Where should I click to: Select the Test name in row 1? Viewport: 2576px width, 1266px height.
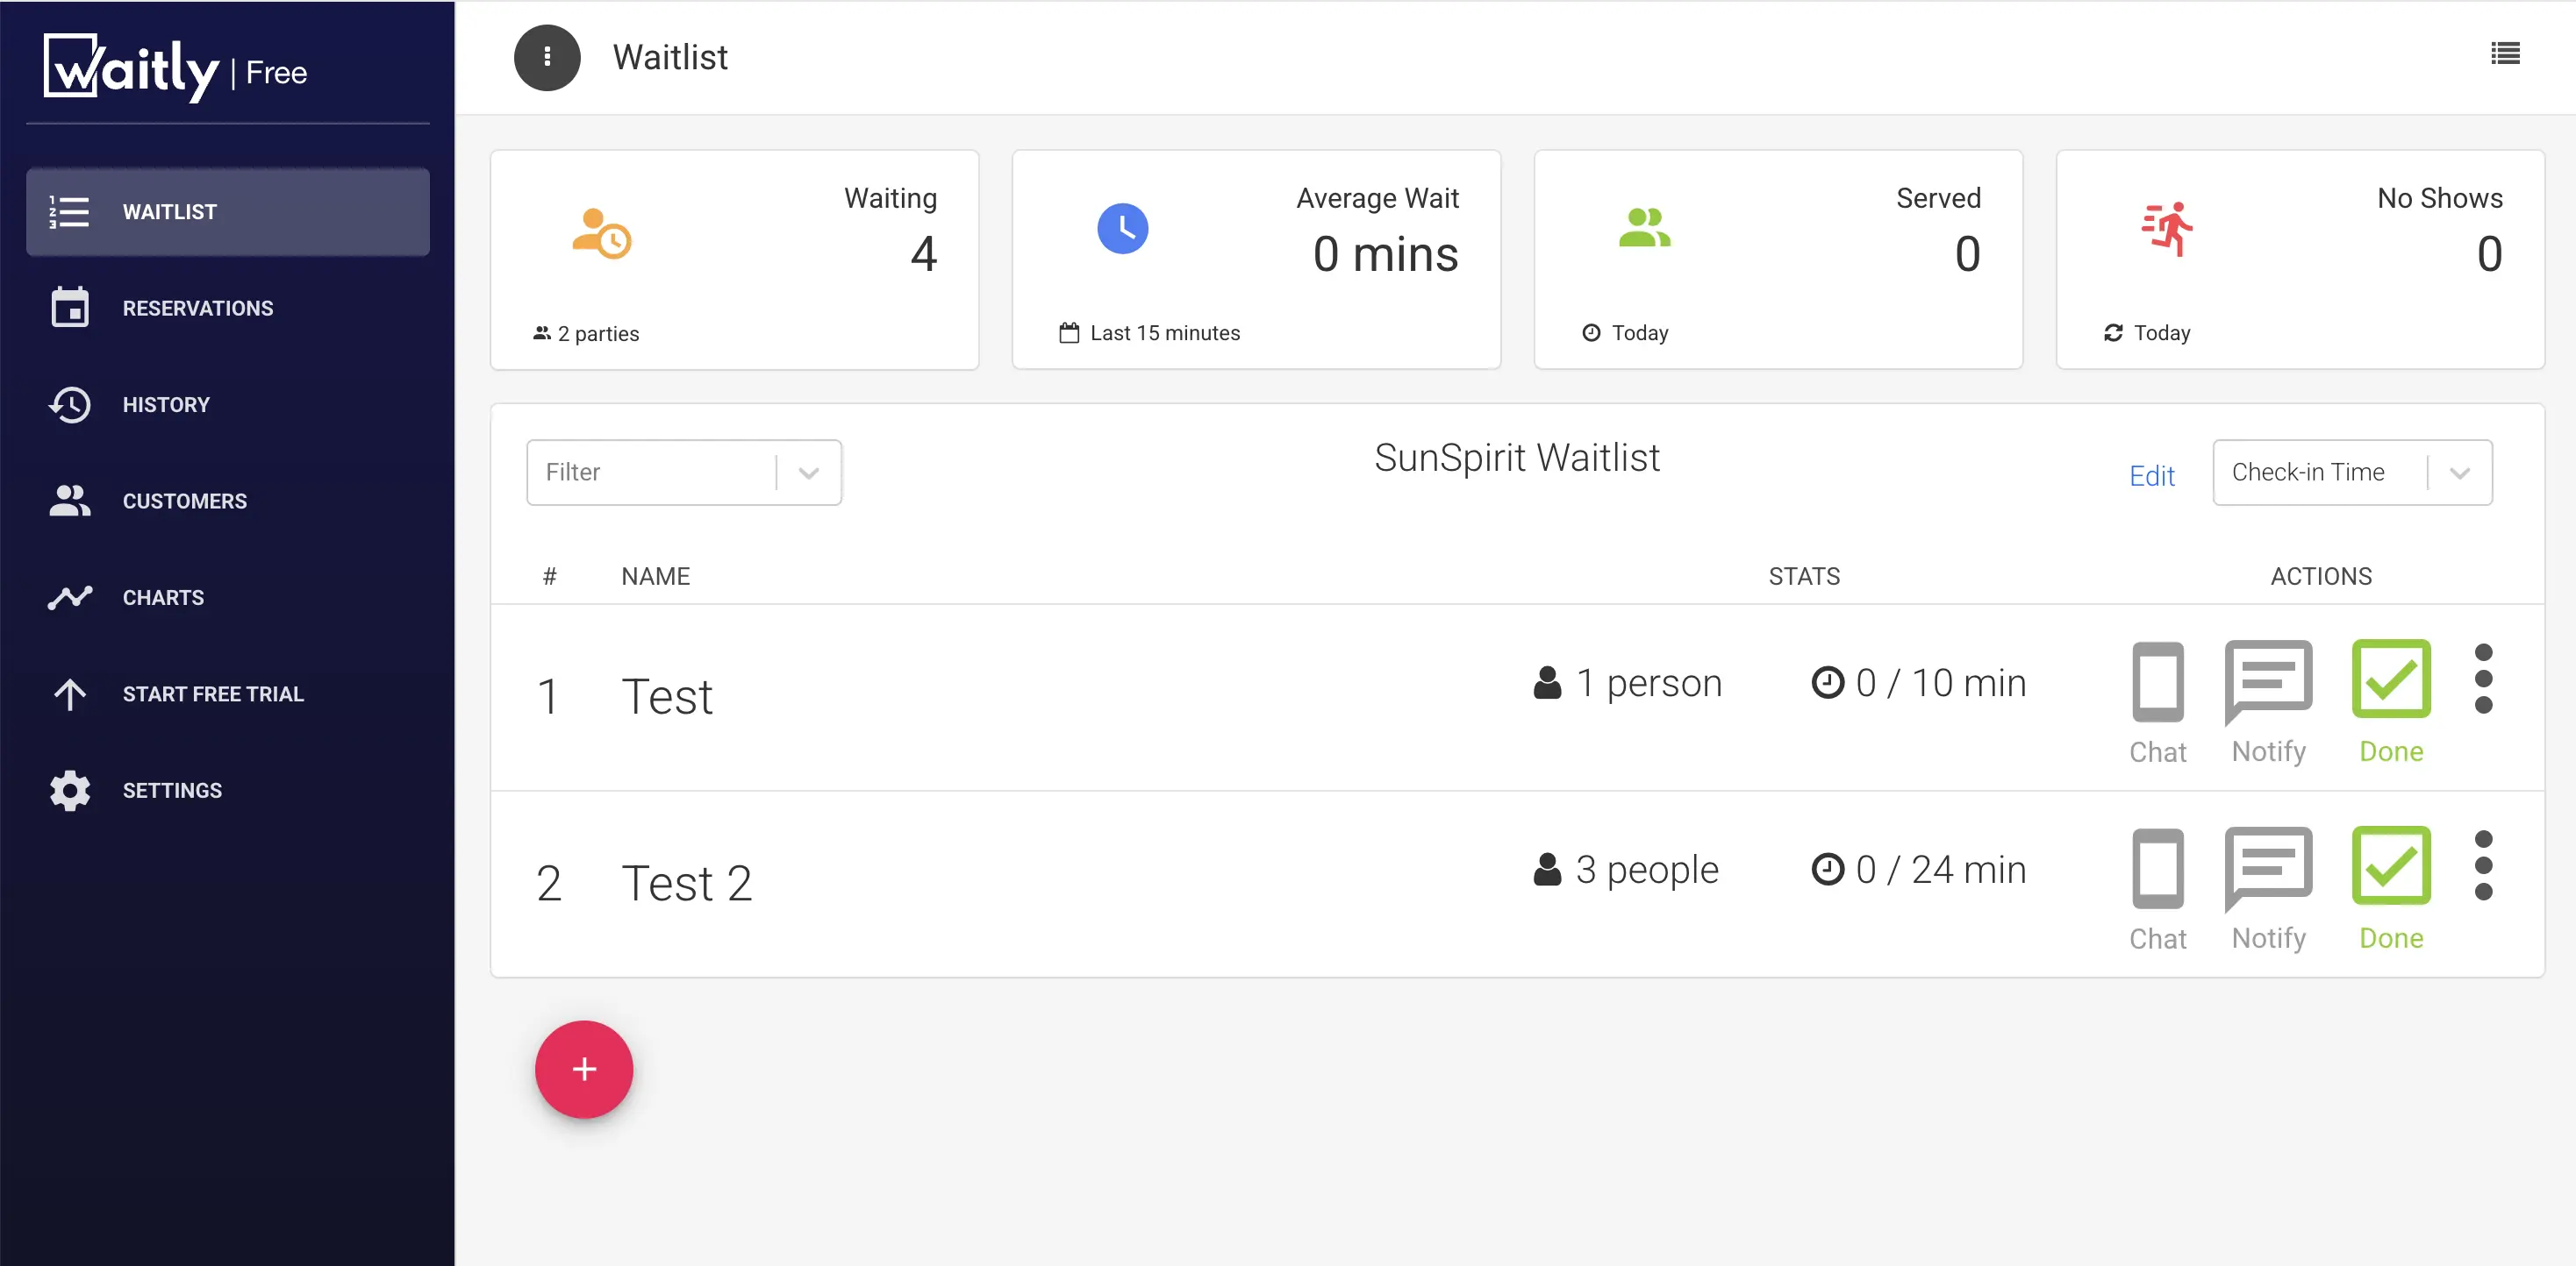click(x=667, y=696)
